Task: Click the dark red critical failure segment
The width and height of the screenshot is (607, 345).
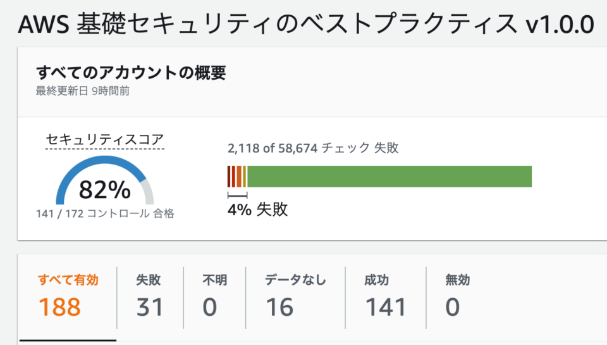Action: 229,177
